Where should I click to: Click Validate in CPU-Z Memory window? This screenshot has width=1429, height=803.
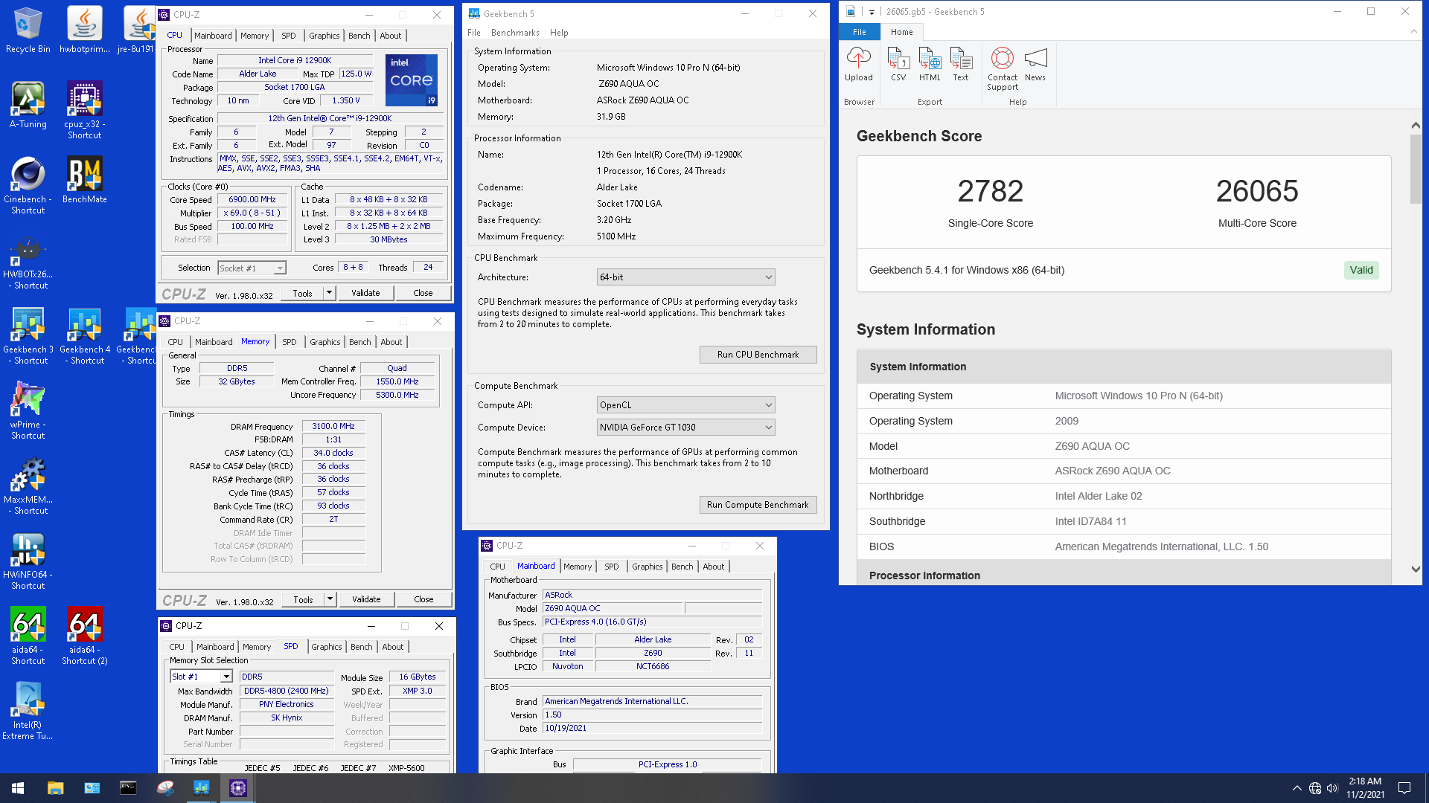(366, 599)
